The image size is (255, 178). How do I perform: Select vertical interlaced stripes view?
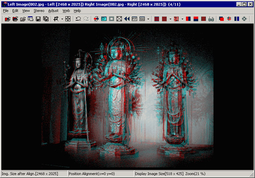(x=204, y=19)
